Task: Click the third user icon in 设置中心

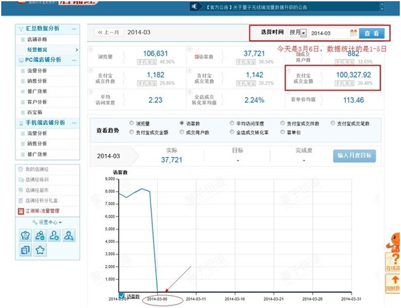Action: [x=55, y=235]
